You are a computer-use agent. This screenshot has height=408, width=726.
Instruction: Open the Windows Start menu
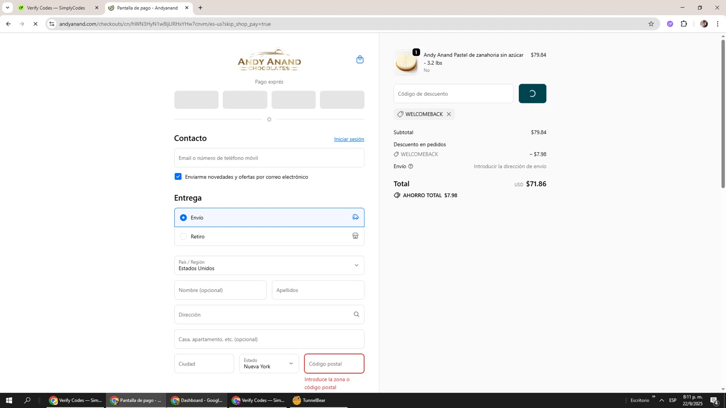[x=9, y=400]
